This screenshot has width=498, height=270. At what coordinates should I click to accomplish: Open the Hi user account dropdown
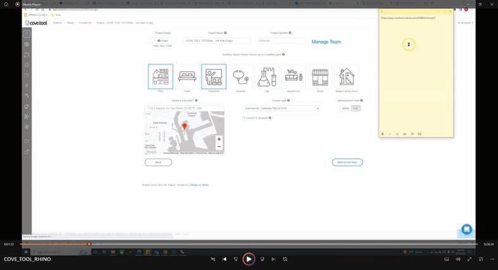[465, 23]
